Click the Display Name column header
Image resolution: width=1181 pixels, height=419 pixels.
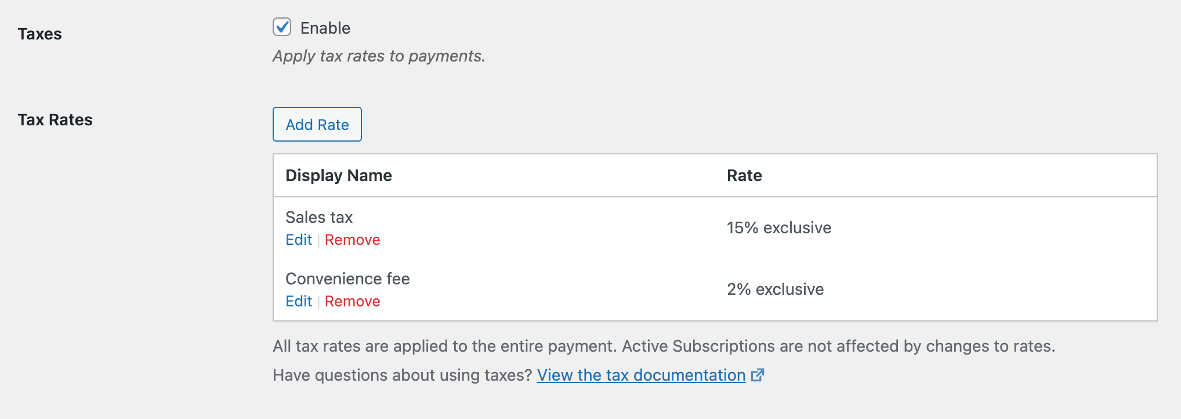pos(339,175)
